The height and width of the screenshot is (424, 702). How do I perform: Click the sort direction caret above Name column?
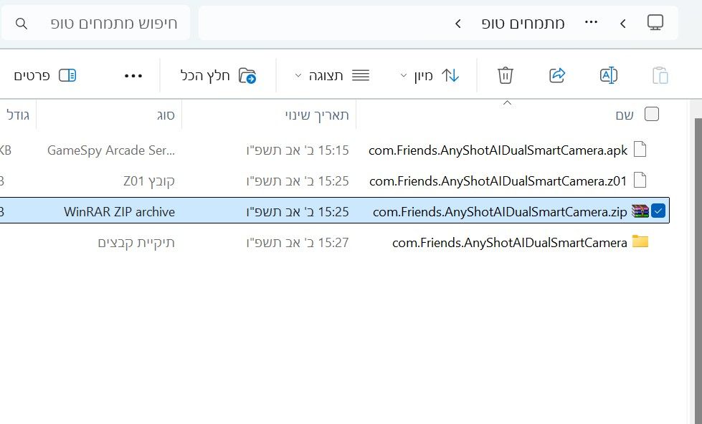point(507,103)
